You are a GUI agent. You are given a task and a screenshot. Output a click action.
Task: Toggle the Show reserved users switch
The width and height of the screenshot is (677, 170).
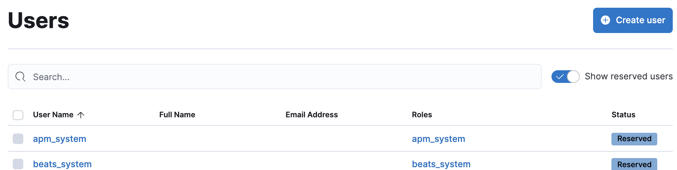(565, 77)
